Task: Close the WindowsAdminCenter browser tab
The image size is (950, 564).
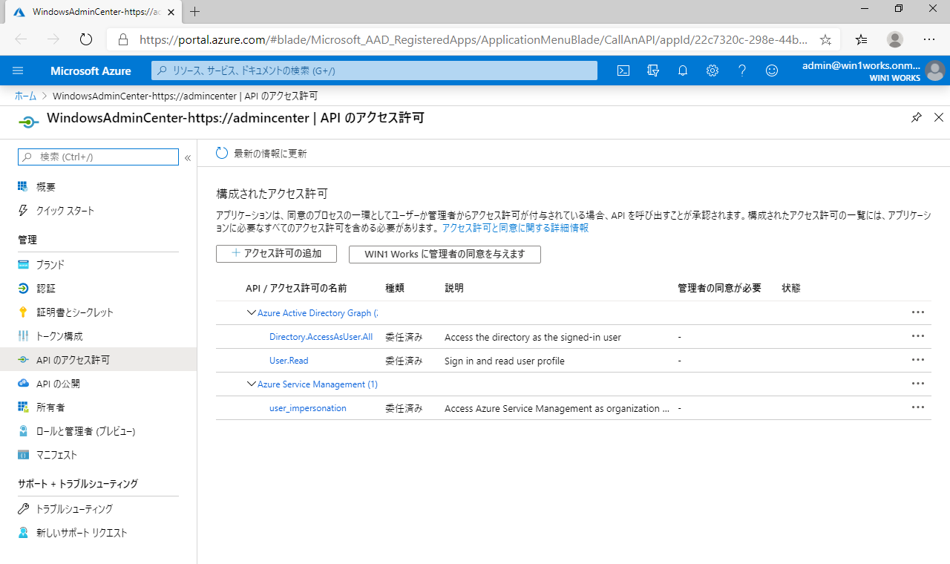Action: coord(171,12)
